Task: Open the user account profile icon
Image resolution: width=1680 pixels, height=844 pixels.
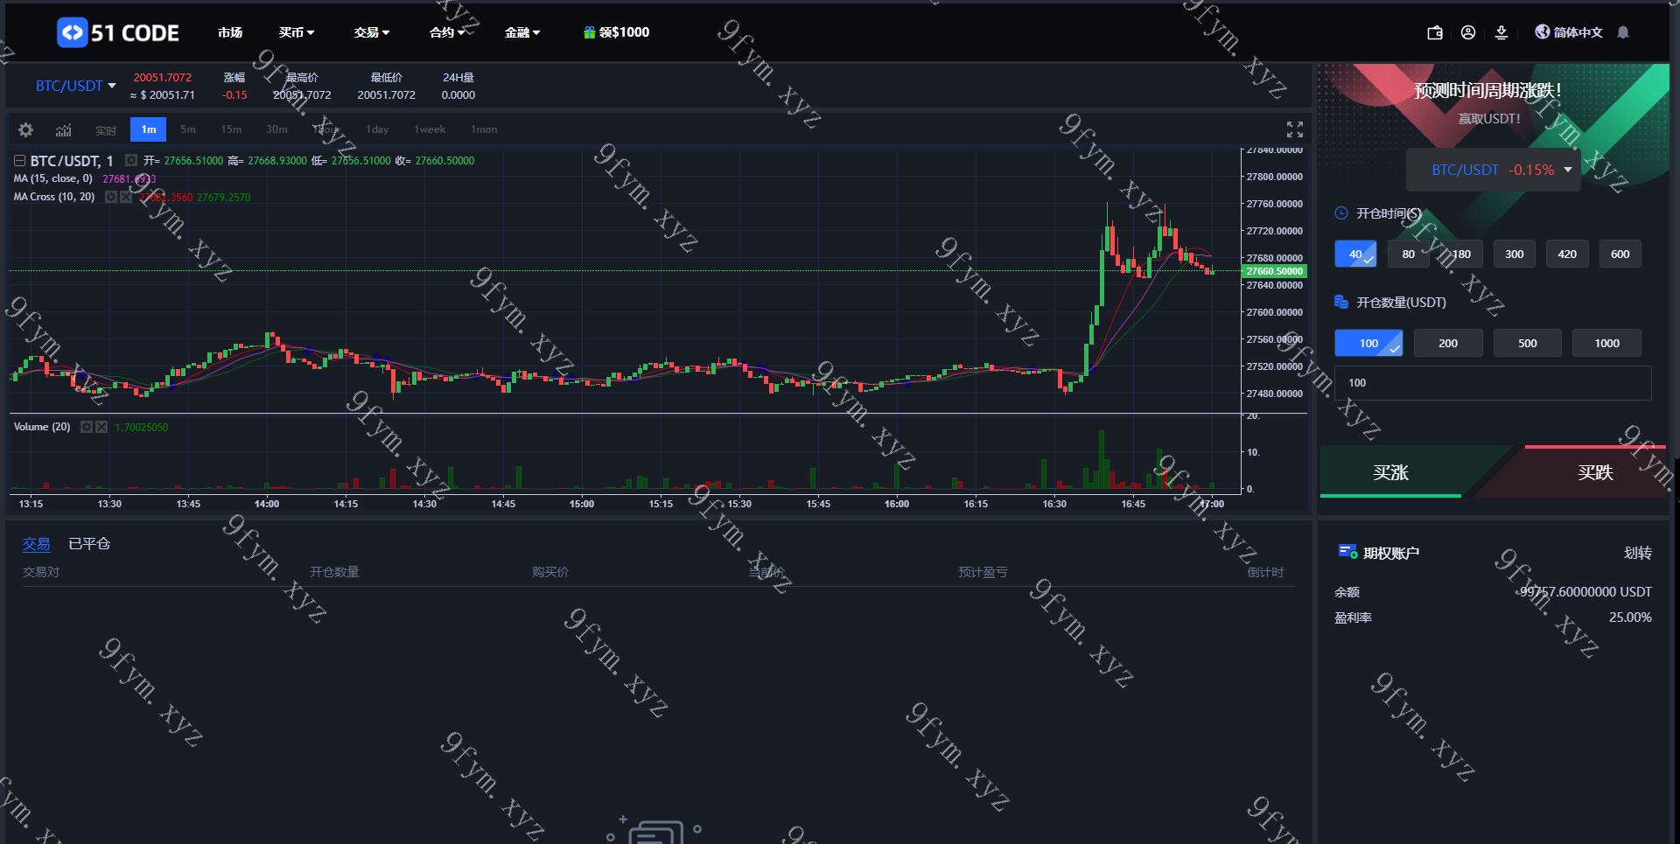Action: coord(1468,32)
